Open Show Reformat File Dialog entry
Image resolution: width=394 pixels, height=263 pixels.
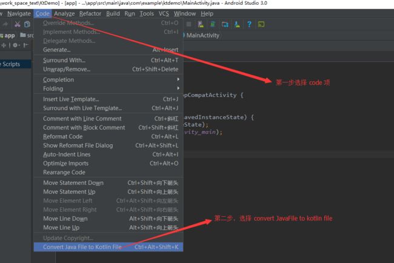(x=109, y=145)
